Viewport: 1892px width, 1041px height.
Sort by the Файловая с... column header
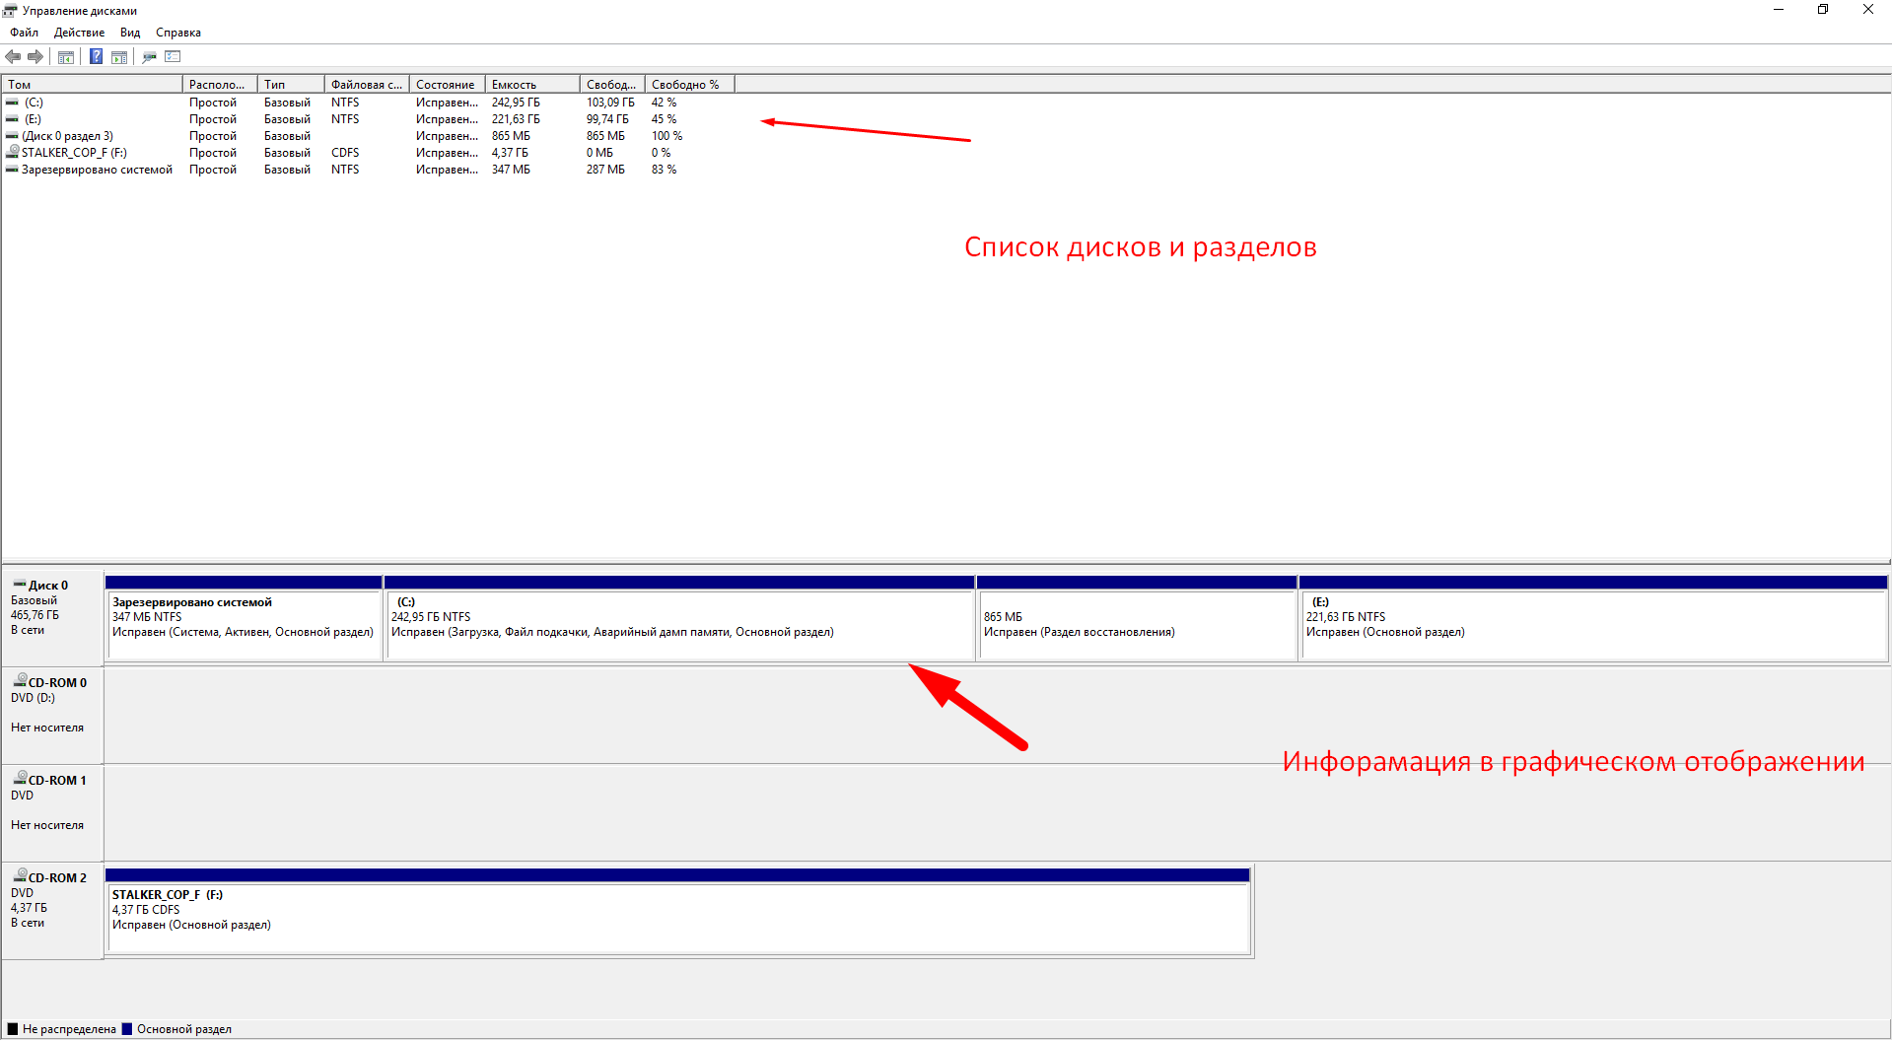click(367, 85)
